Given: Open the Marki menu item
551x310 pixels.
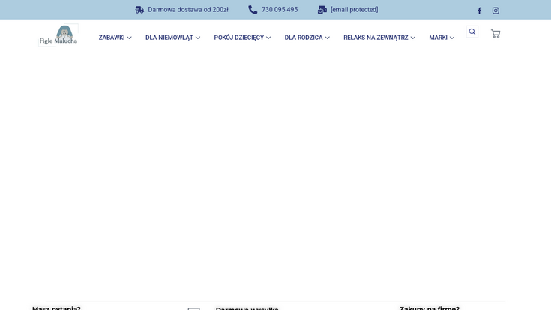Looking at the screenshot, I should tap(438, 38).
